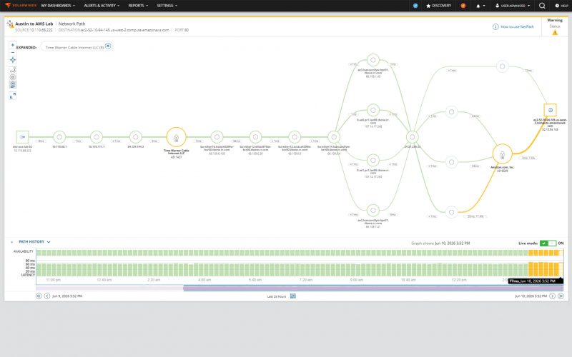This screenshot has height=357, width=572.
Task: Toggle Live mode off
Action: 548,243
